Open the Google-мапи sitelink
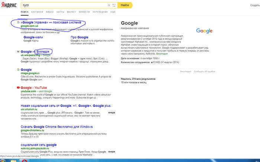This screenshot has width=260, height=162. coord(33,37)
